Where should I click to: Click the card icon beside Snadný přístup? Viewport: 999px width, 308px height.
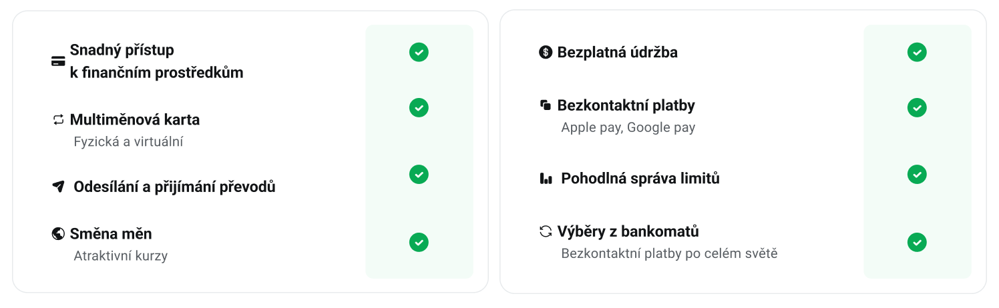pyautogui.click(x=58, y=62)
